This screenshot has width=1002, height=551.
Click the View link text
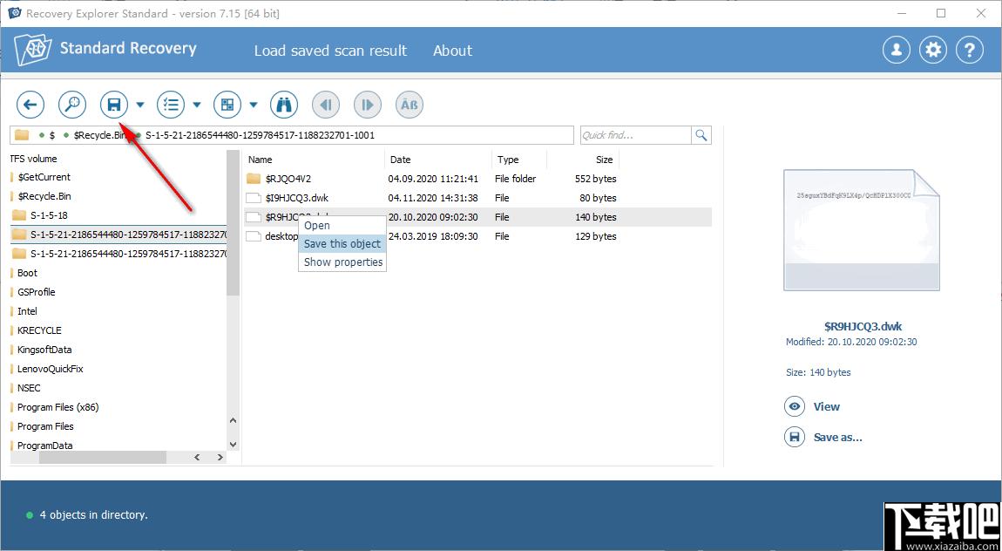(826, 406)
